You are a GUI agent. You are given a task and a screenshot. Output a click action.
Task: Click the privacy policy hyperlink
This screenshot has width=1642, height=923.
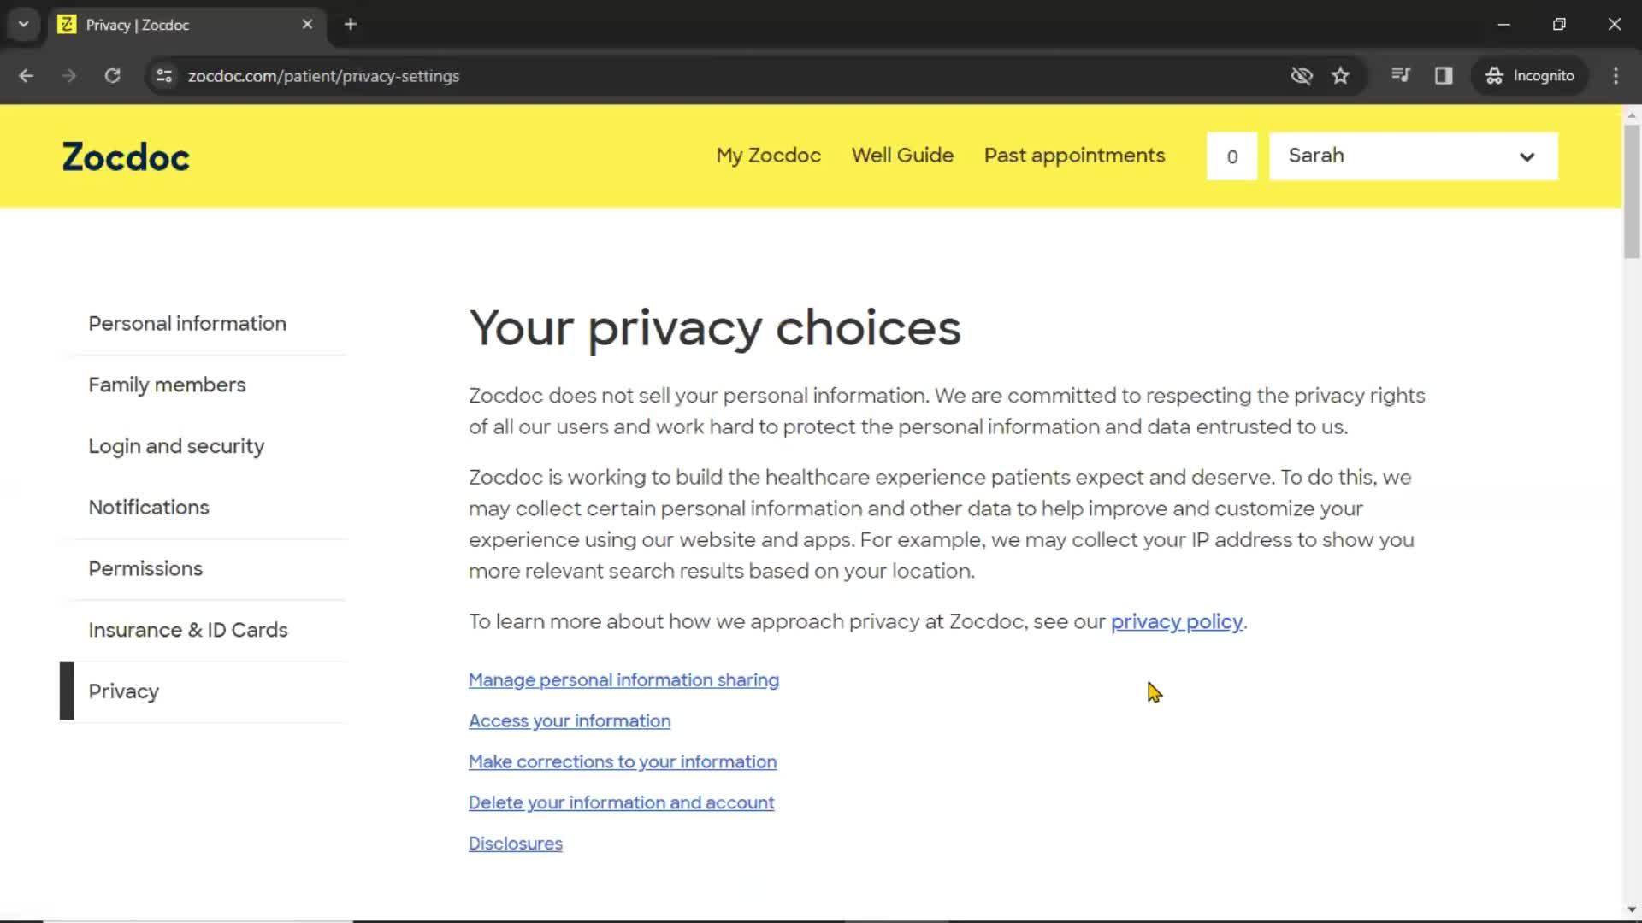(1176, 621)
